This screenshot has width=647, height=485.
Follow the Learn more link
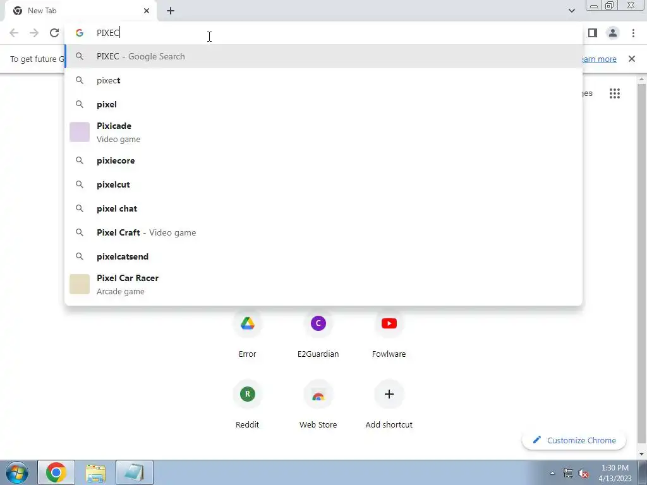[x=599, y=59]
